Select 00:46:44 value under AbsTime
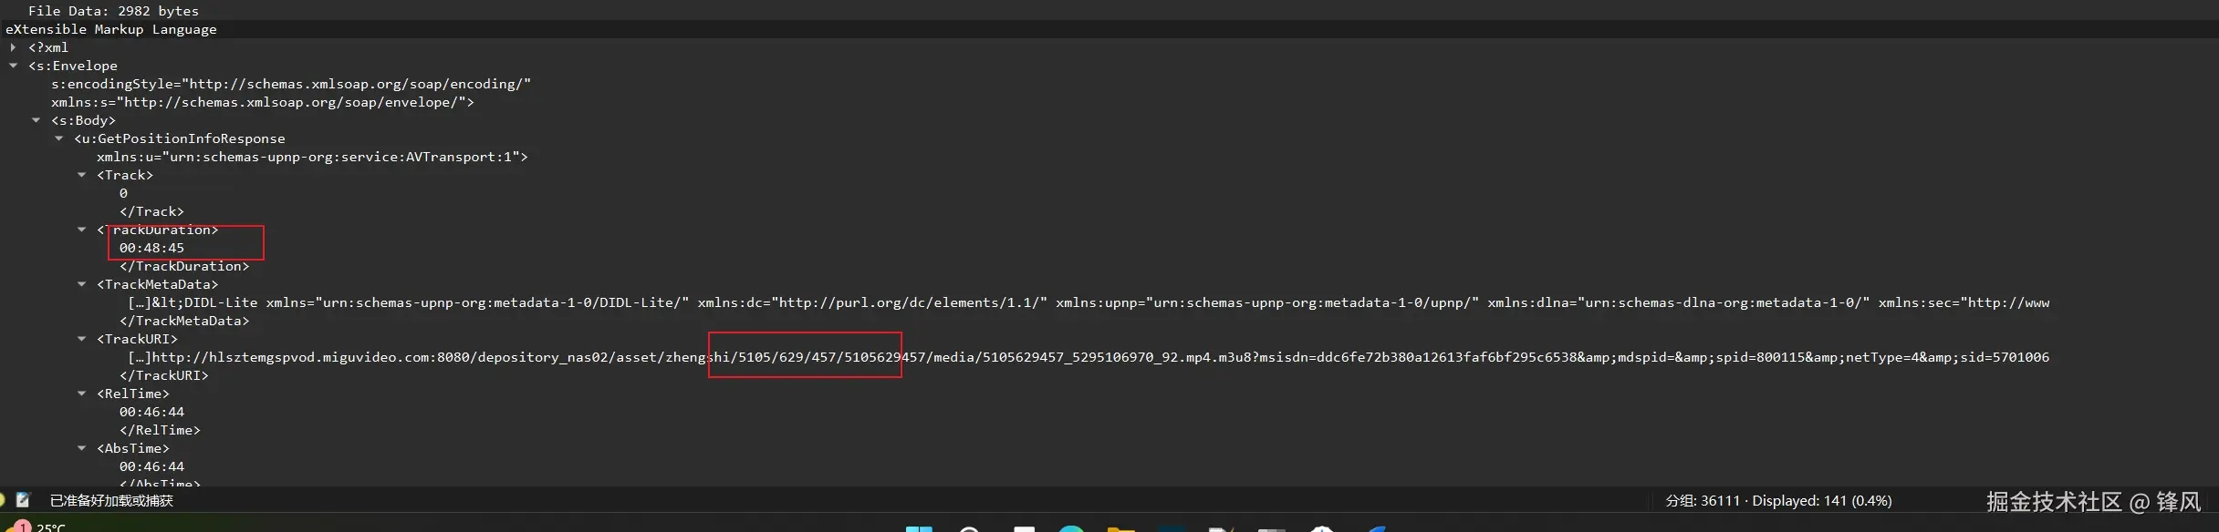Viewport: 2219px width, 532px height. [151, 466]
